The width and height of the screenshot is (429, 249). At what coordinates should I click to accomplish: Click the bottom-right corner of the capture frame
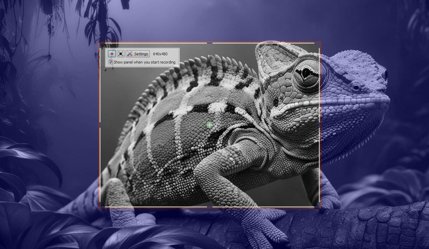pos(320,207)
